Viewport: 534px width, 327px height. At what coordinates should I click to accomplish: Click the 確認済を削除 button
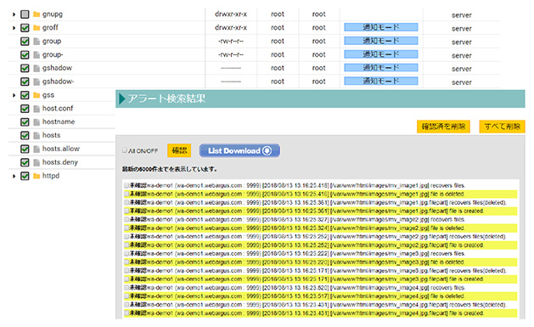click(x=443, y=127)
